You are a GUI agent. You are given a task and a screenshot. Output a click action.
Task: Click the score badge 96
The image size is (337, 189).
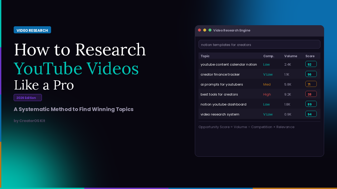pos(311,74)
